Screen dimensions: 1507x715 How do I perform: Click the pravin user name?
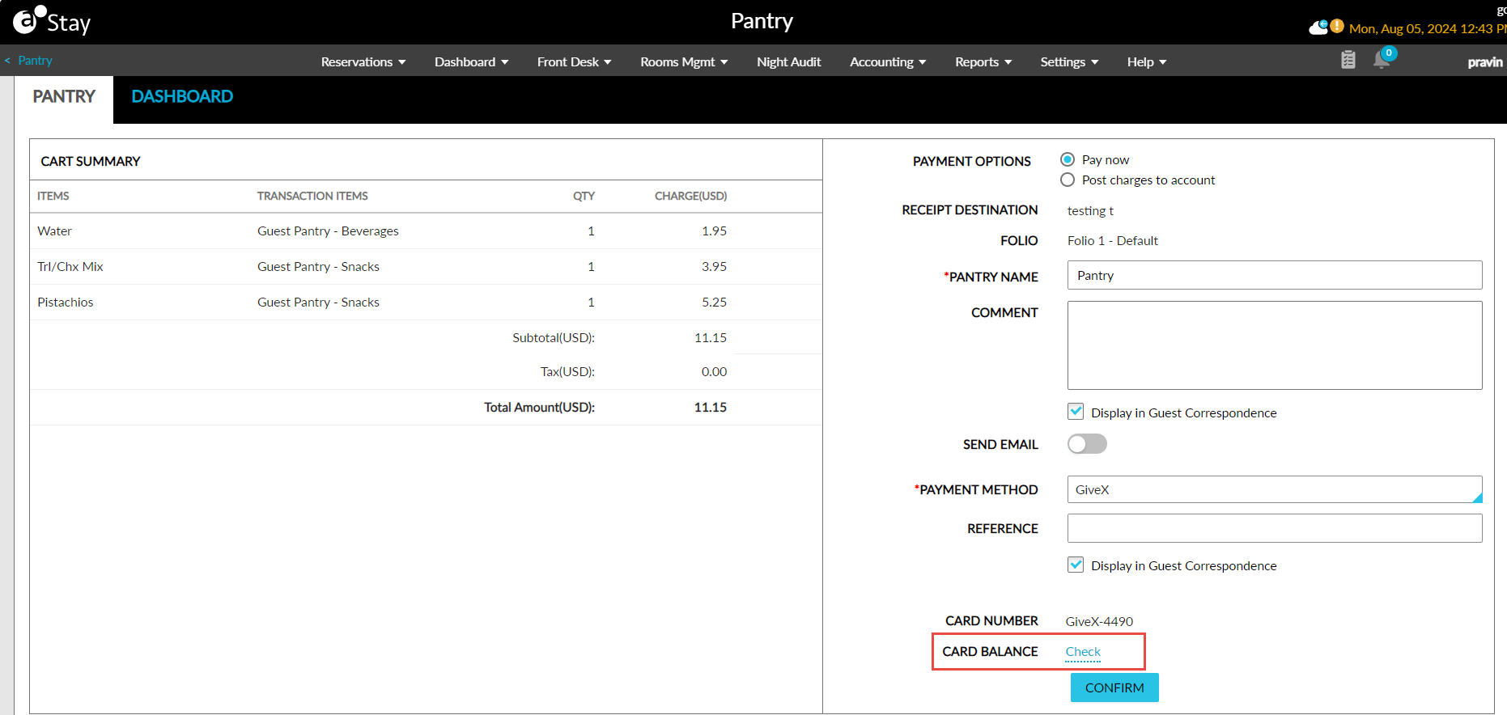pos(1485,62)
